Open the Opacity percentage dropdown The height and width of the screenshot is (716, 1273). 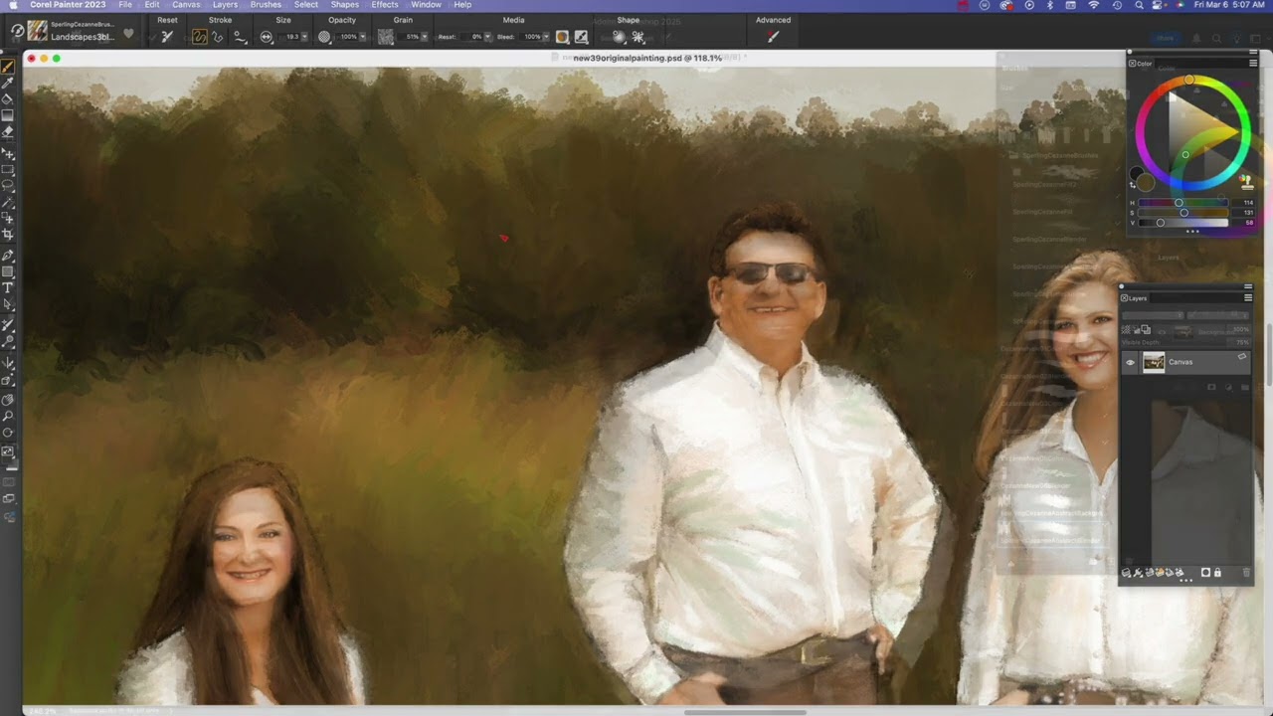pos(362,37)
